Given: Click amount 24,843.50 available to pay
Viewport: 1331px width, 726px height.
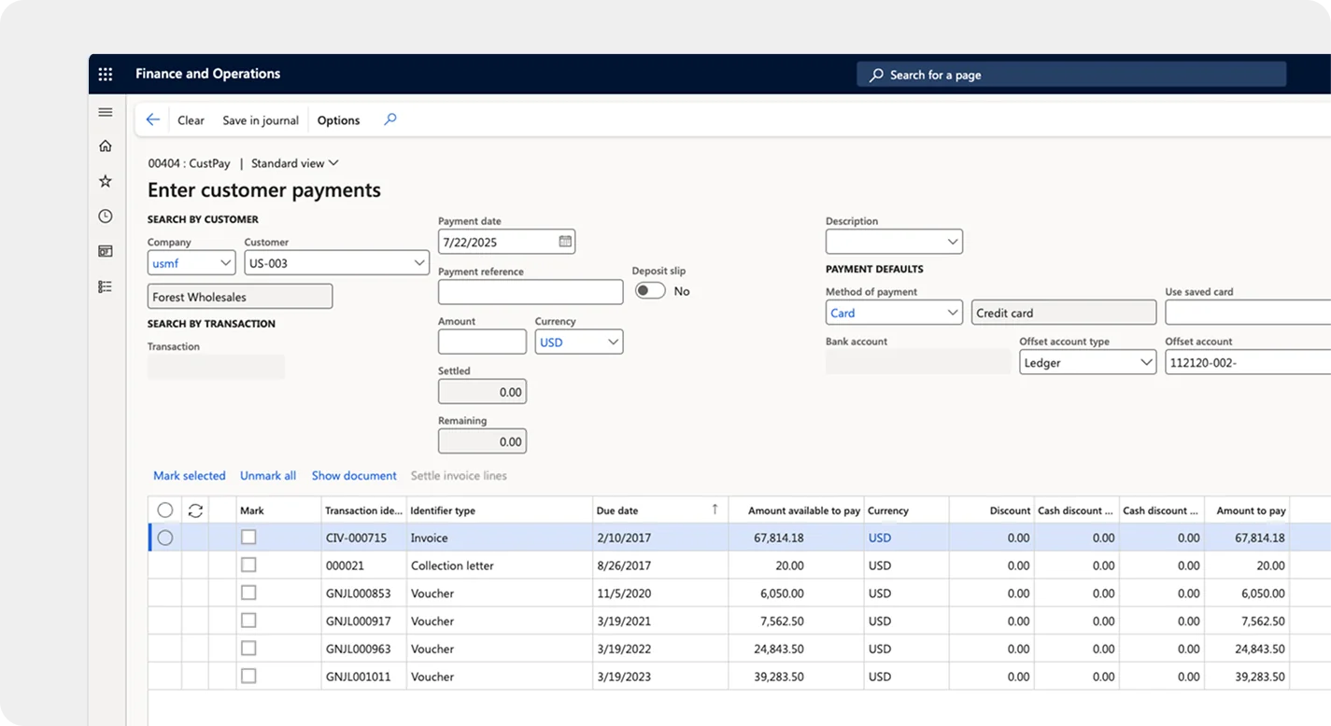Looking at the screenshot, I should click(796, 649).
